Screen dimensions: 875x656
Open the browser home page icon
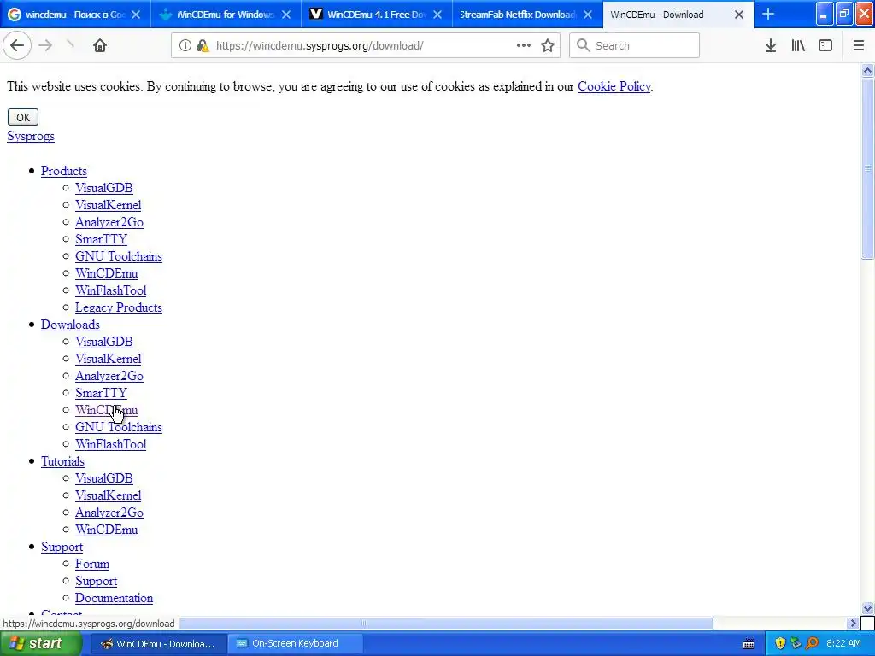(x=100, y=45)
